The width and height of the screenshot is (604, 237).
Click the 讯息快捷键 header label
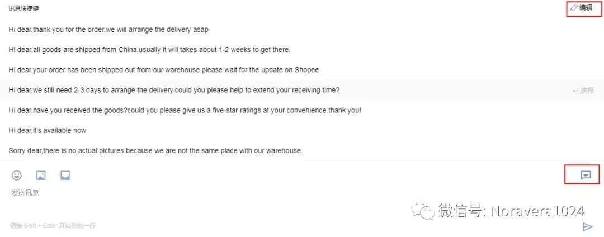(24, 9)
